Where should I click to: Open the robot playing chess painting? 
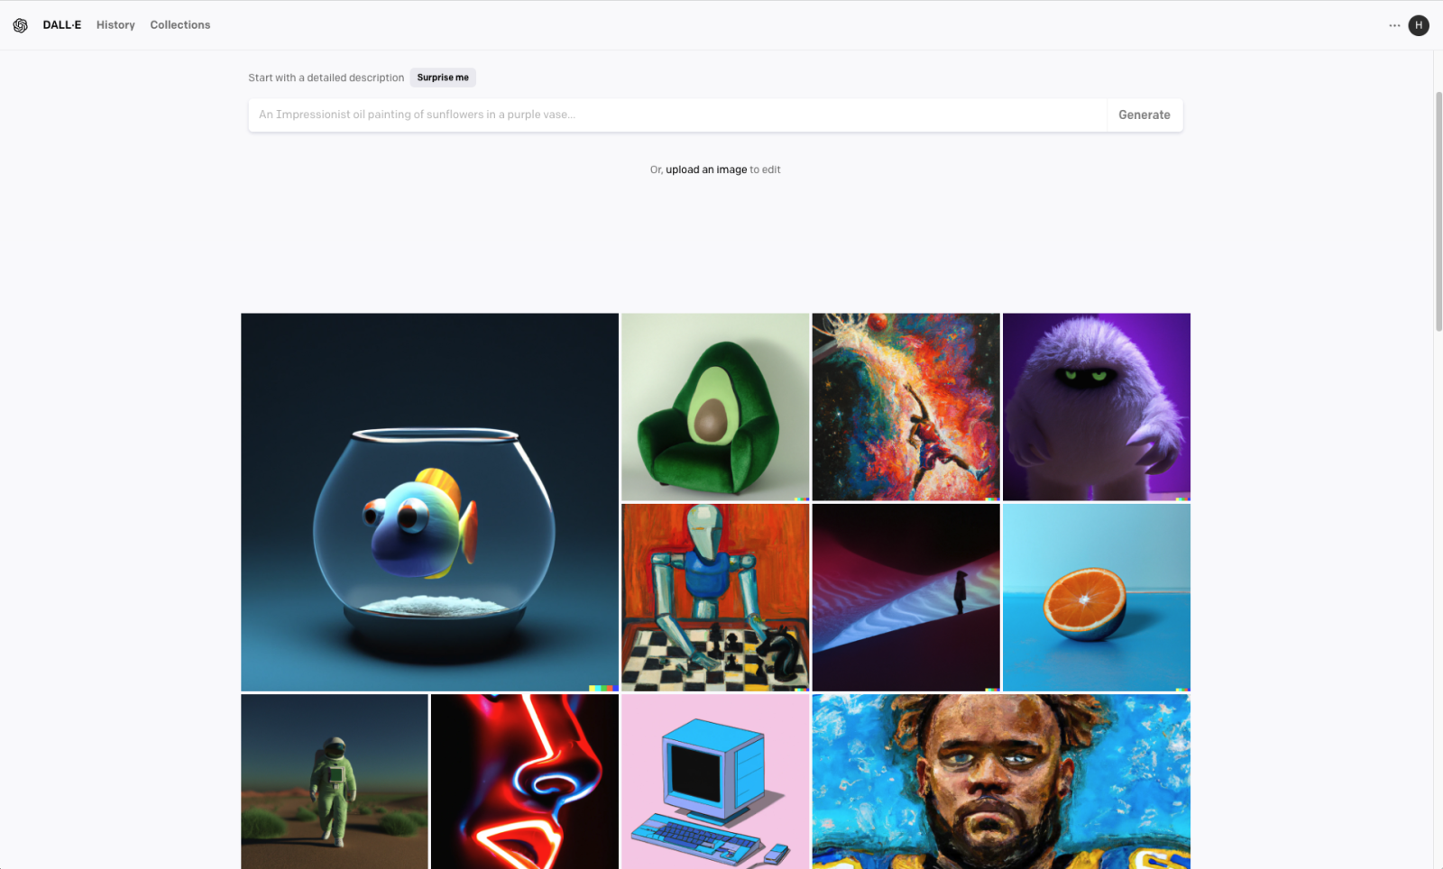point(715,598)
